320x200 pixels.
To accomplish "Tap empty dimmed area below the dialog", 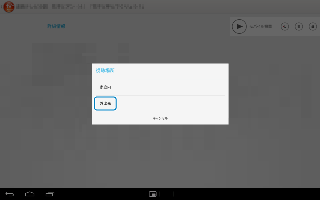I will [160, 155].
